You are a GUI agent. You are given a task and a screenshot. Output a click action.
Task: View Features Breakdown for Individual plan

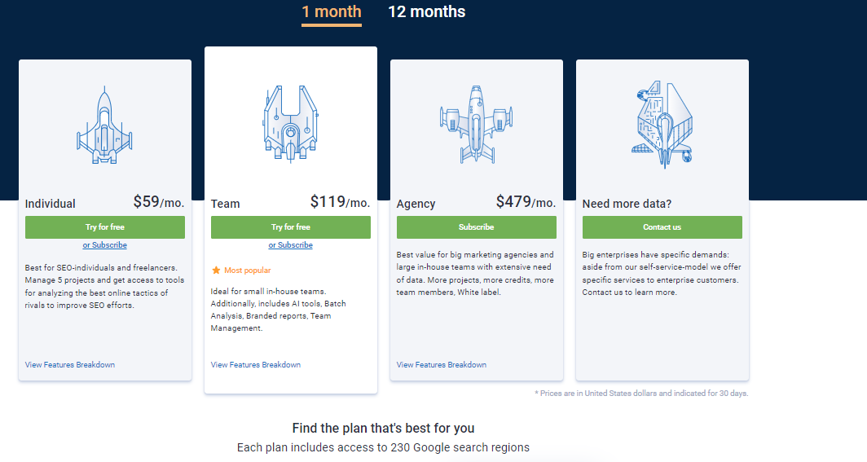70,365
